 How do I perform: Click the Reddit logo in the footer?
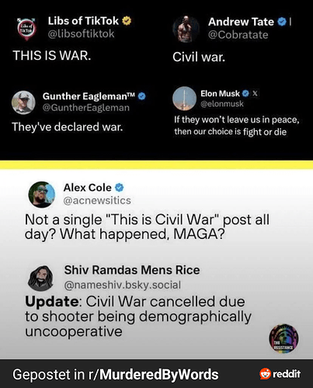[x=280, y=374]
